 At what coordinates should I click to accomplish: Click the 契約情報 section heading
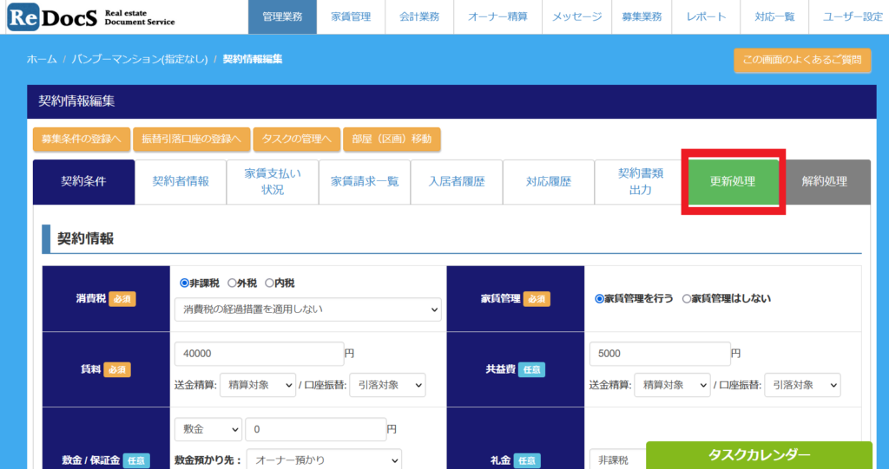coord(86,238)
